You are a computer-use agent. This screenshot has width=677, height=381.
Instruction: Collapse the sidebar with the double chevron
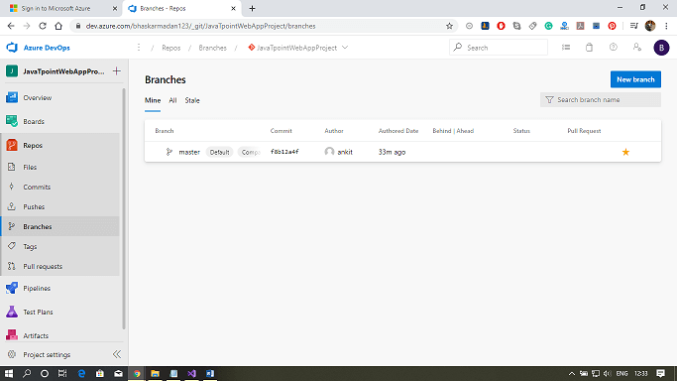coord(117,354)
